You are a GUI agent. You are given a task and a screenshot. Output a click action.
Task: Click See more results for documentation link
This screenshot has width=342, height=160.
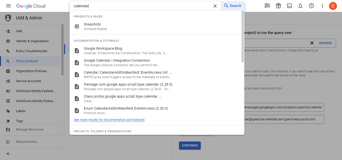click(x=109, y=120)
